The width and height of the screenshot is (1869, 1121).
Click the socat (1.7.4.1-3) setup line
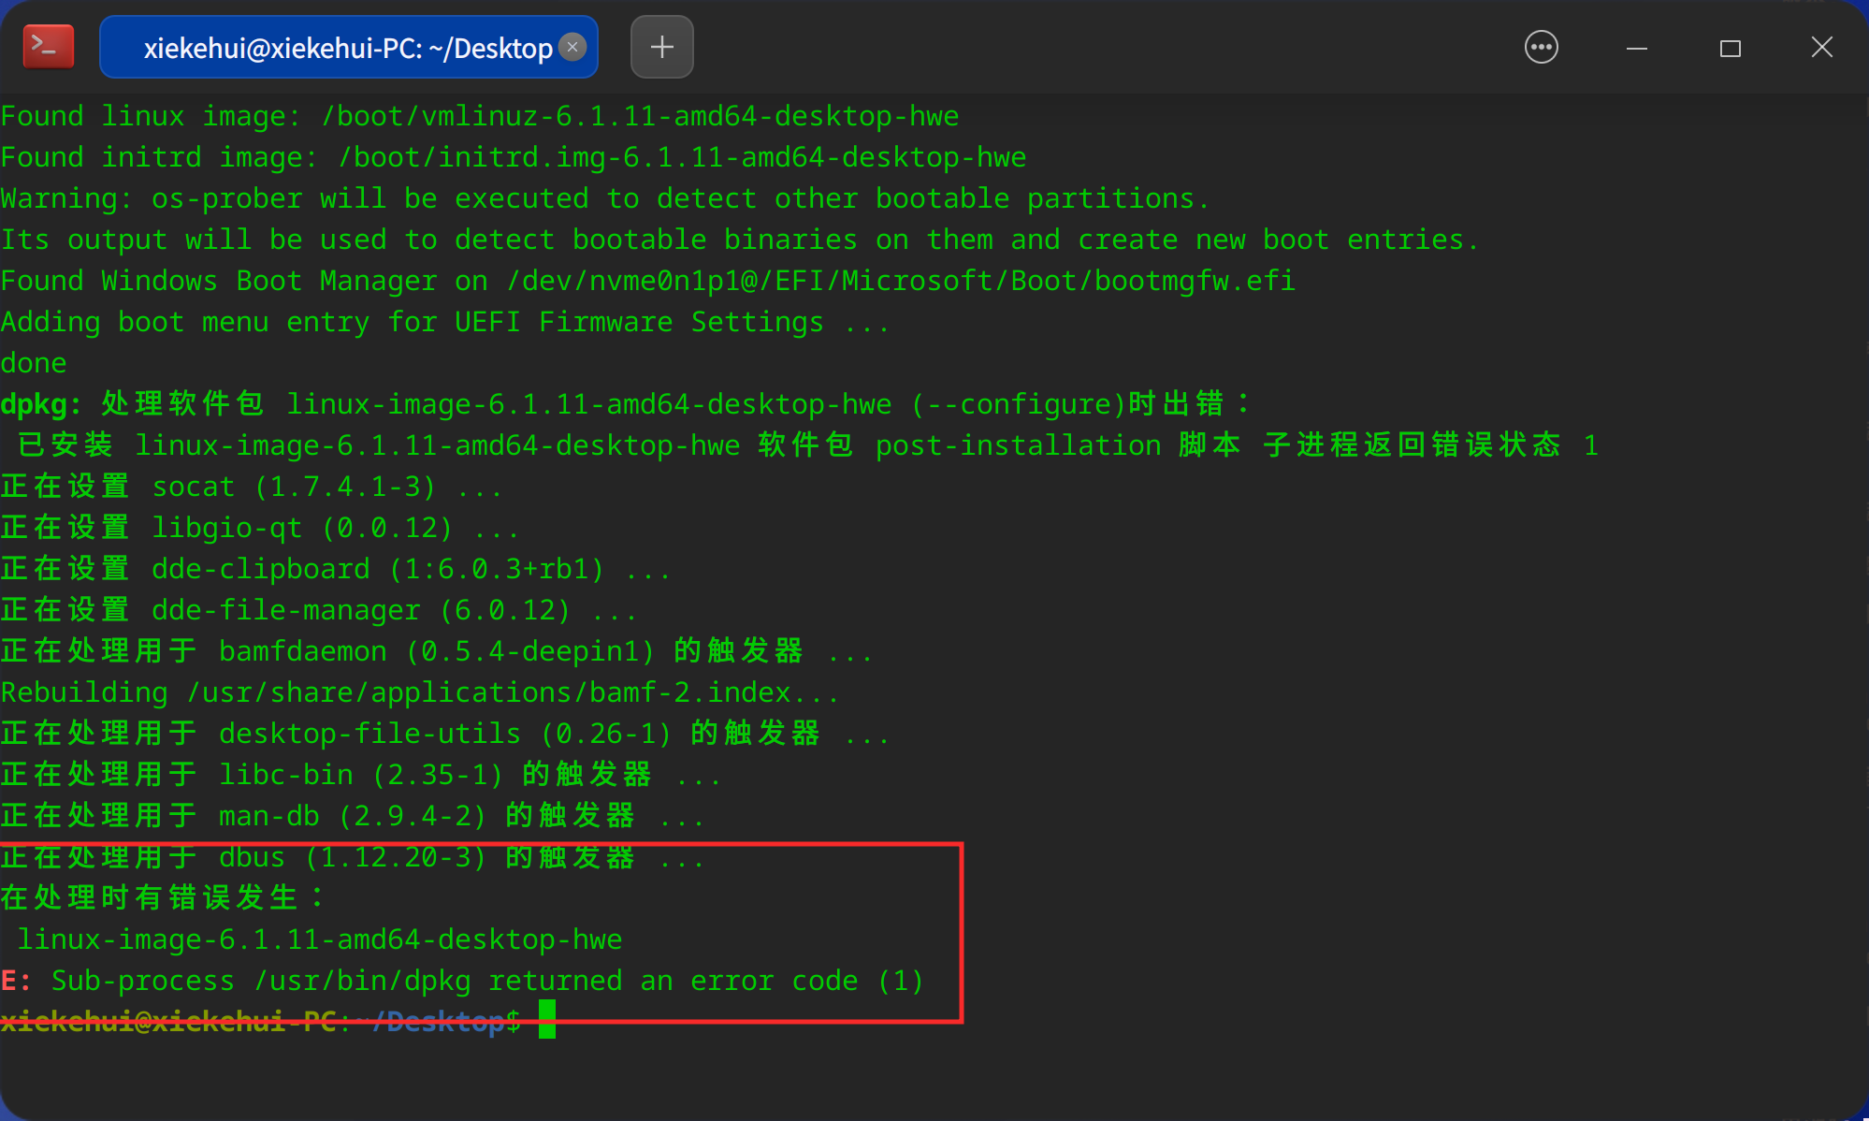[x=251, y=486]
